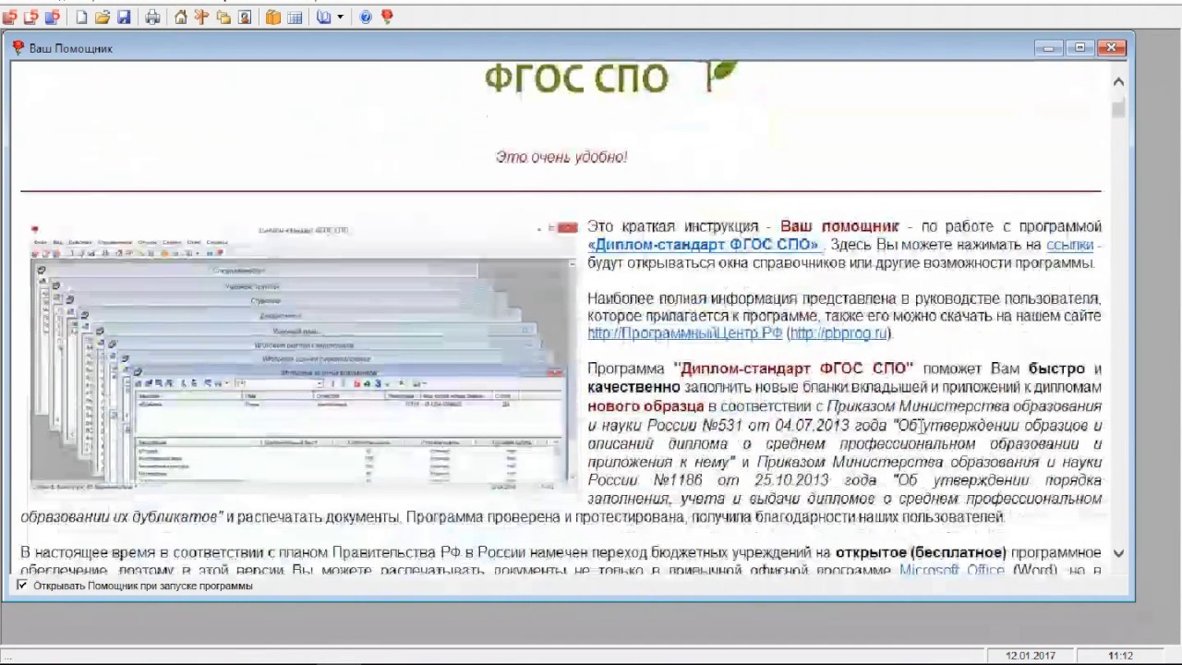Click the stacked yellow folders icon
This screenshot has height=665, width=1182.
[223, 17]
